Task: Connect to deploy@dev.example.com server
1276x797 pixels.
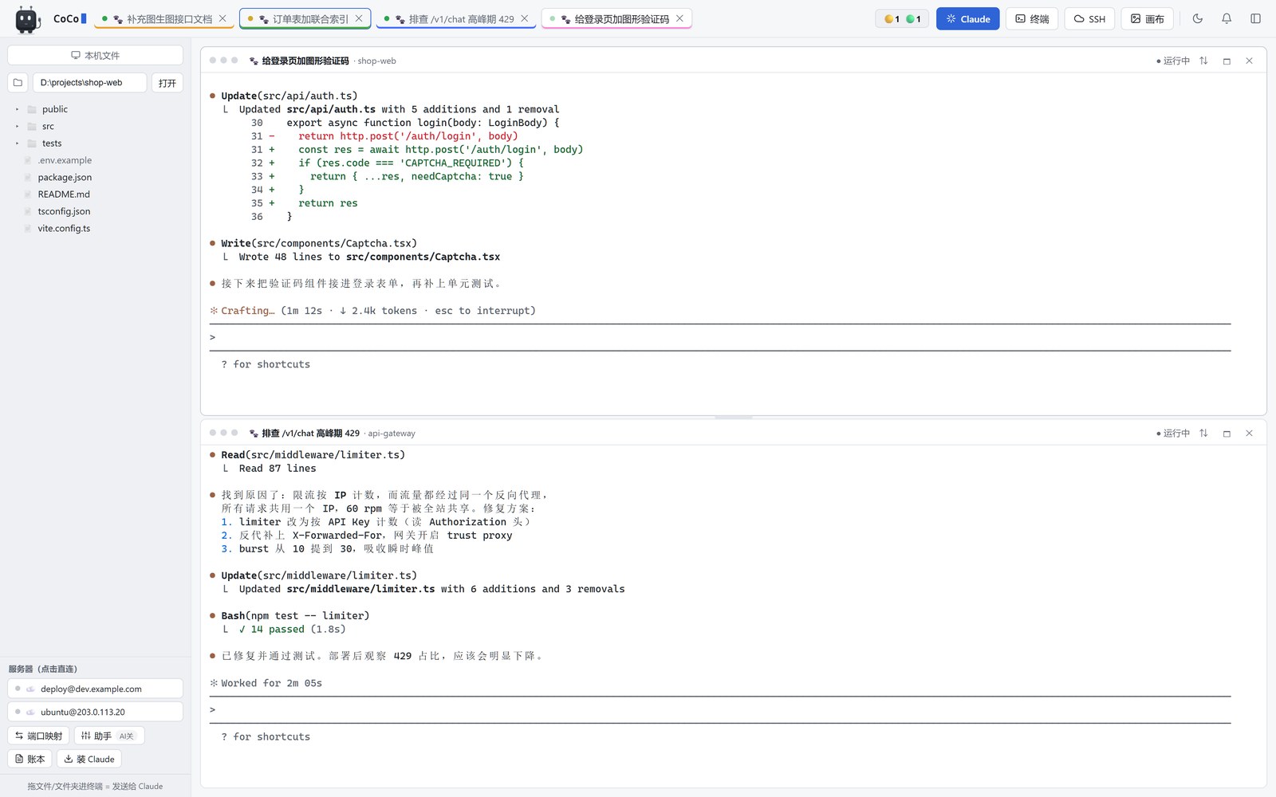Action: pyautogui.click(x=95, y=689)
